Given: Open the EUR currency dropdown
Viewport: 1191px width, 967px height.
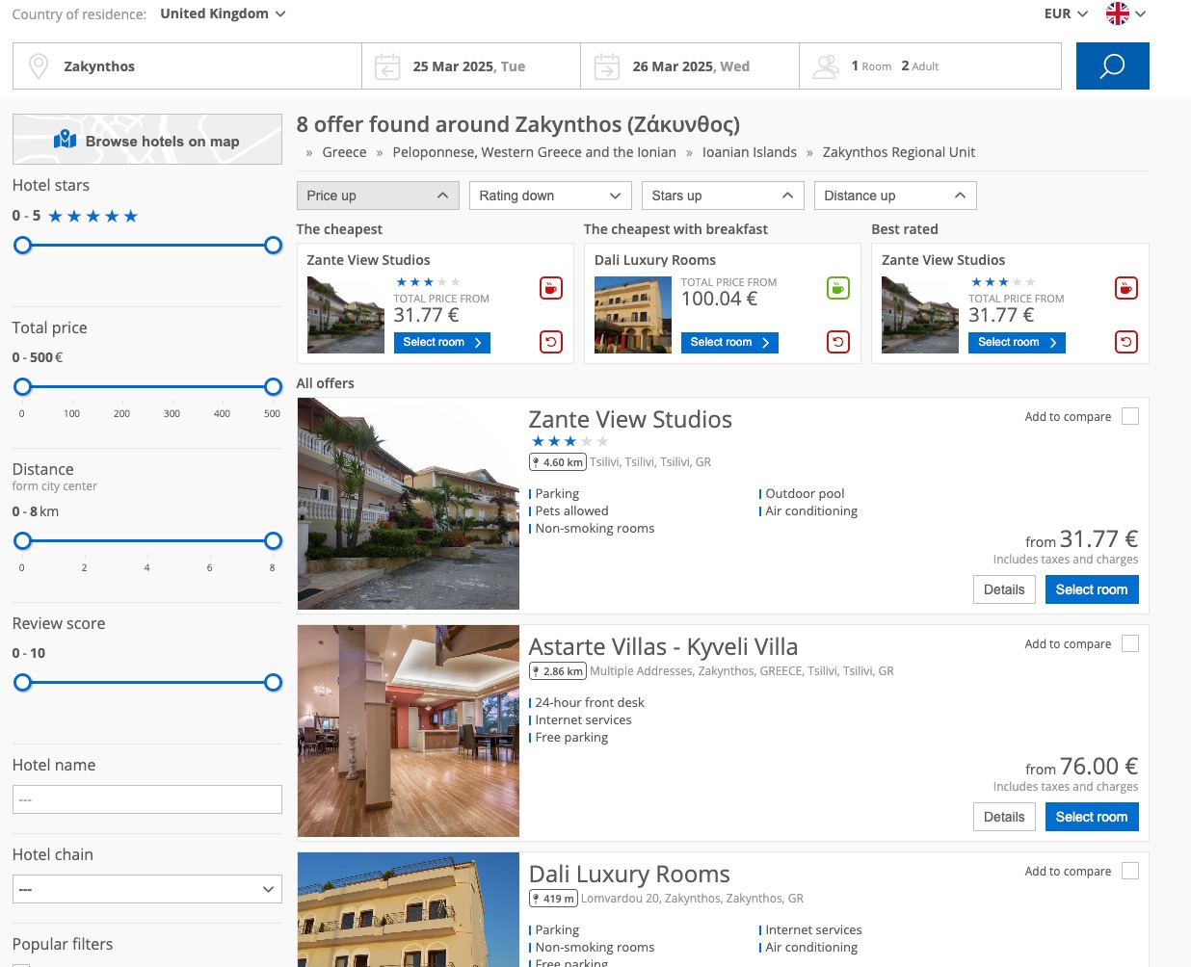Looking at the screenshot, I should point(1066,13).
